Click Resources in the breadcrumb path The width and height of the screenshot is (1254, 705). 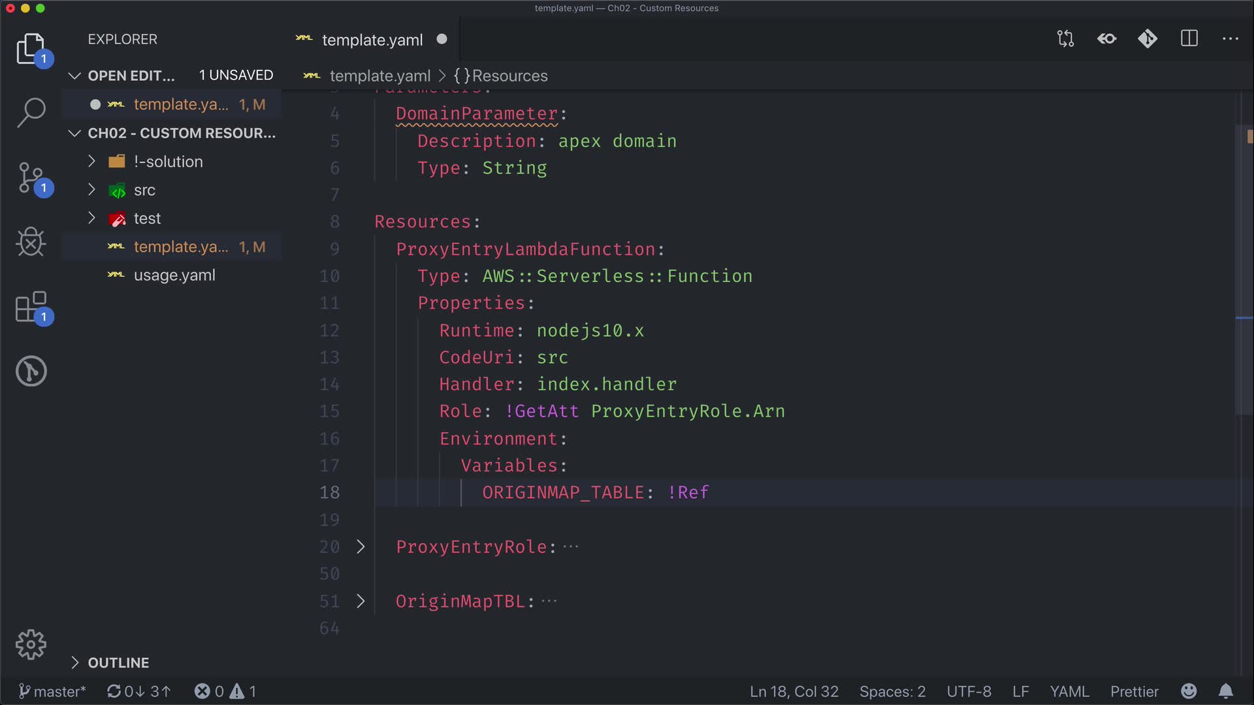[509, 76]
